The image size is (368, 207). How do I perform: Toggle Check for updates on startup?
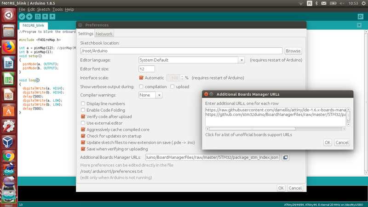point(83,136)
